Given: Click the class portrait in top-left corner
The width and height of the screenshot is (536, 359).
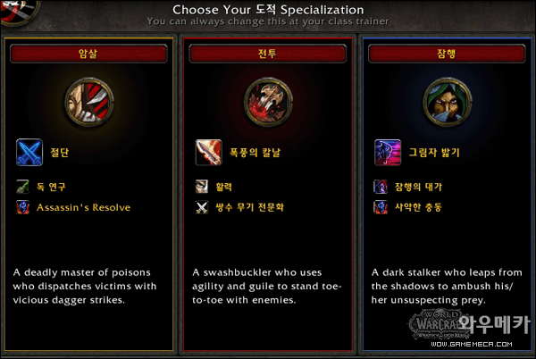Looking at the screenshot, I should click(x=19, y=12).
